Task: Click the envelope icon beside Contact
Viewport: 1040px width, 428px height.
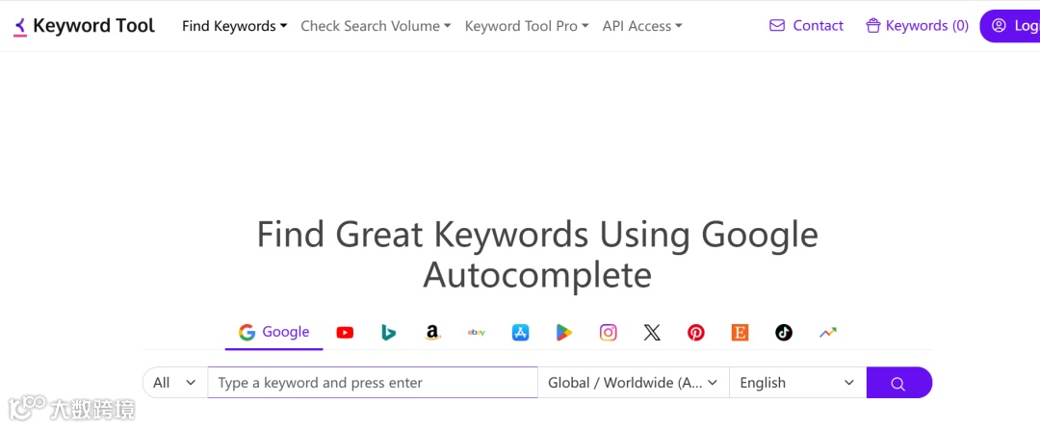Action: click(777, 26)
